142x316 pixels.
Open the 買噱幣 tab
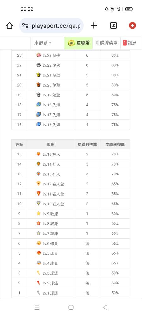tap(79, 43)
